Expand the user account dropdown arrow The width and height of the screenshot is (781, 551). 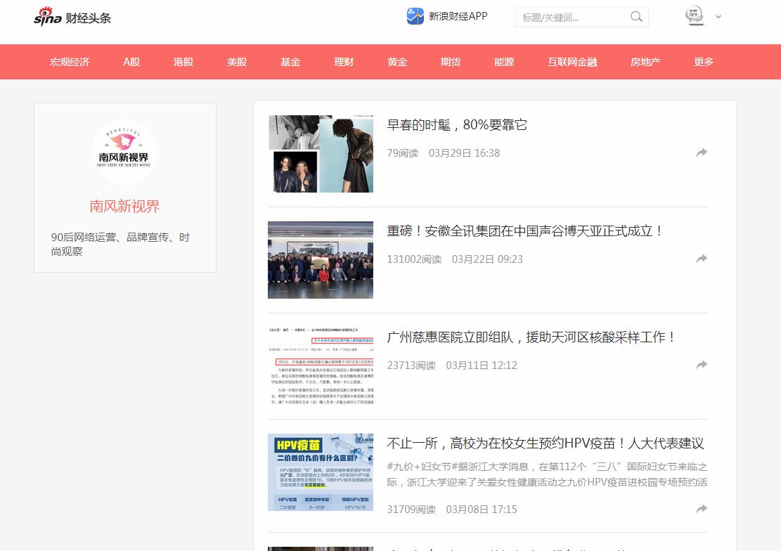[718, 16]
